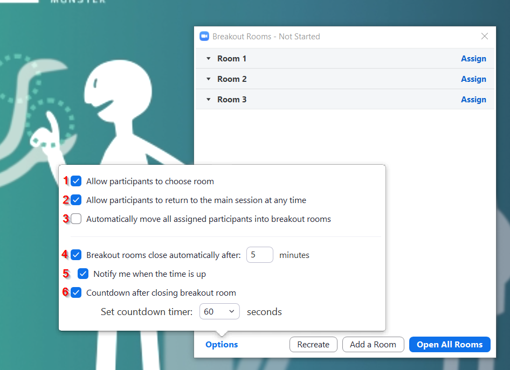This screenshot has width=510, height=370.
Task: Enable automatically moving assigned participants into rooms
Action: 76,219
